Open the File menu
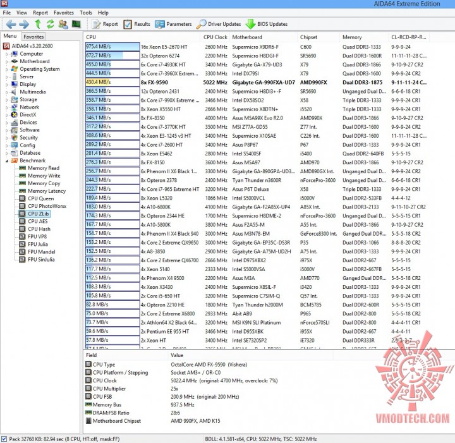This screenshot has width=455, height=443. (7, 13)
